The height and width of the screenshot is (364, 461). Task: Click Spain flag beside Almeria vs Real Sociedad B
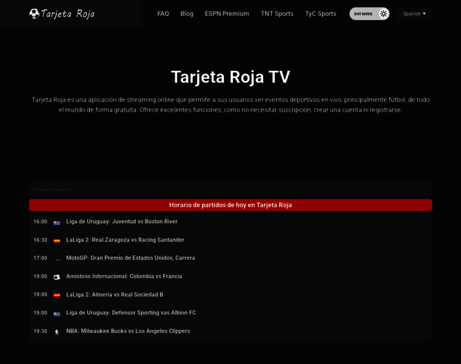(x=57, y=295)
